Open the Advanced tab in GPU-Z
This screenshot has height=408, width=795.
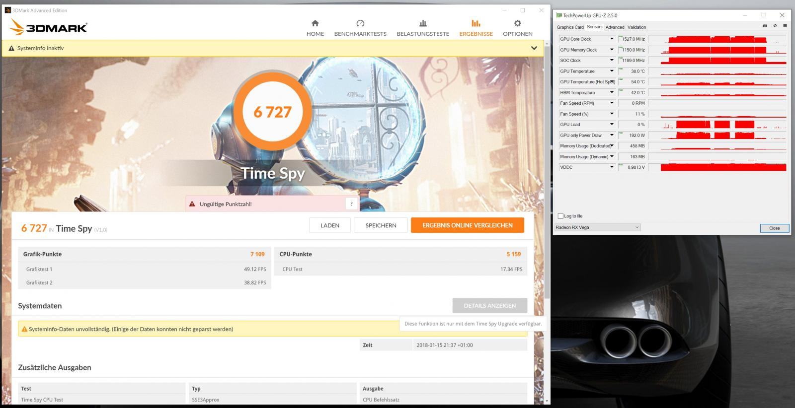(x=615, y=27)
